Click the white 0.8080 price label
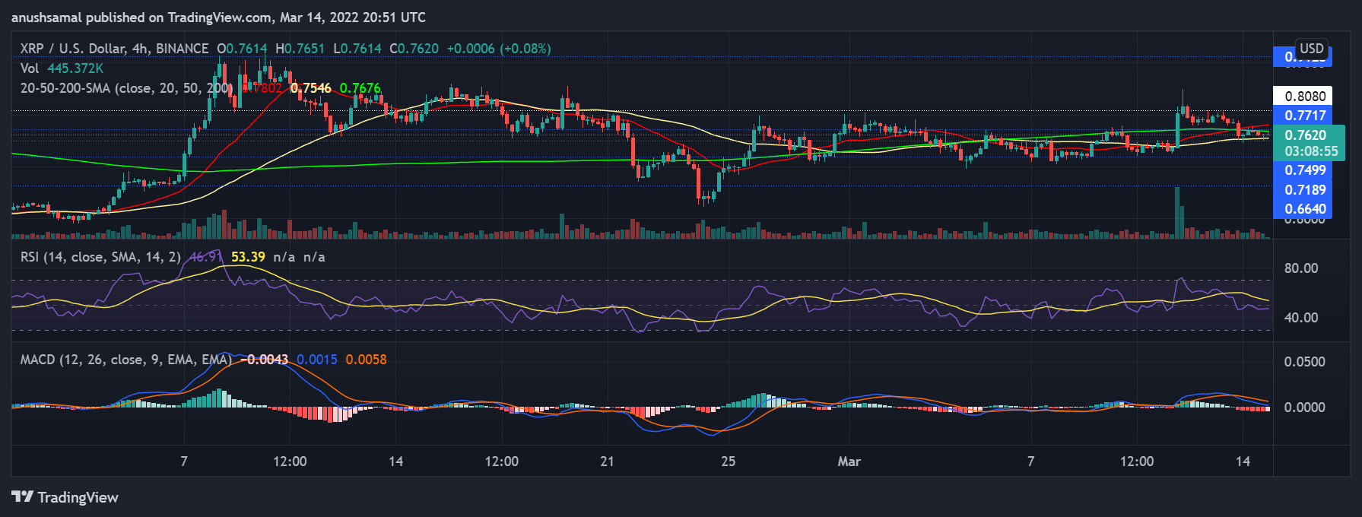Viewport: 1362px width, 517px height. pyautogui.click(x=1305, y=97)
